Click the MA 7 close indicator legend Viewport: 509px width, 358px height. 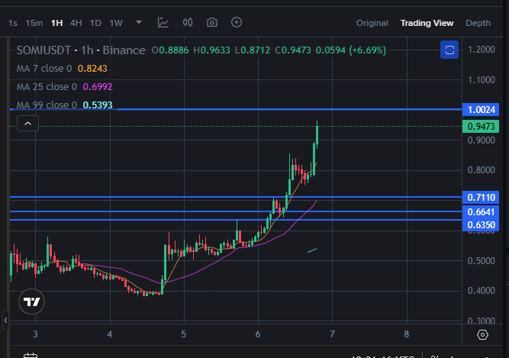point(44,69)
